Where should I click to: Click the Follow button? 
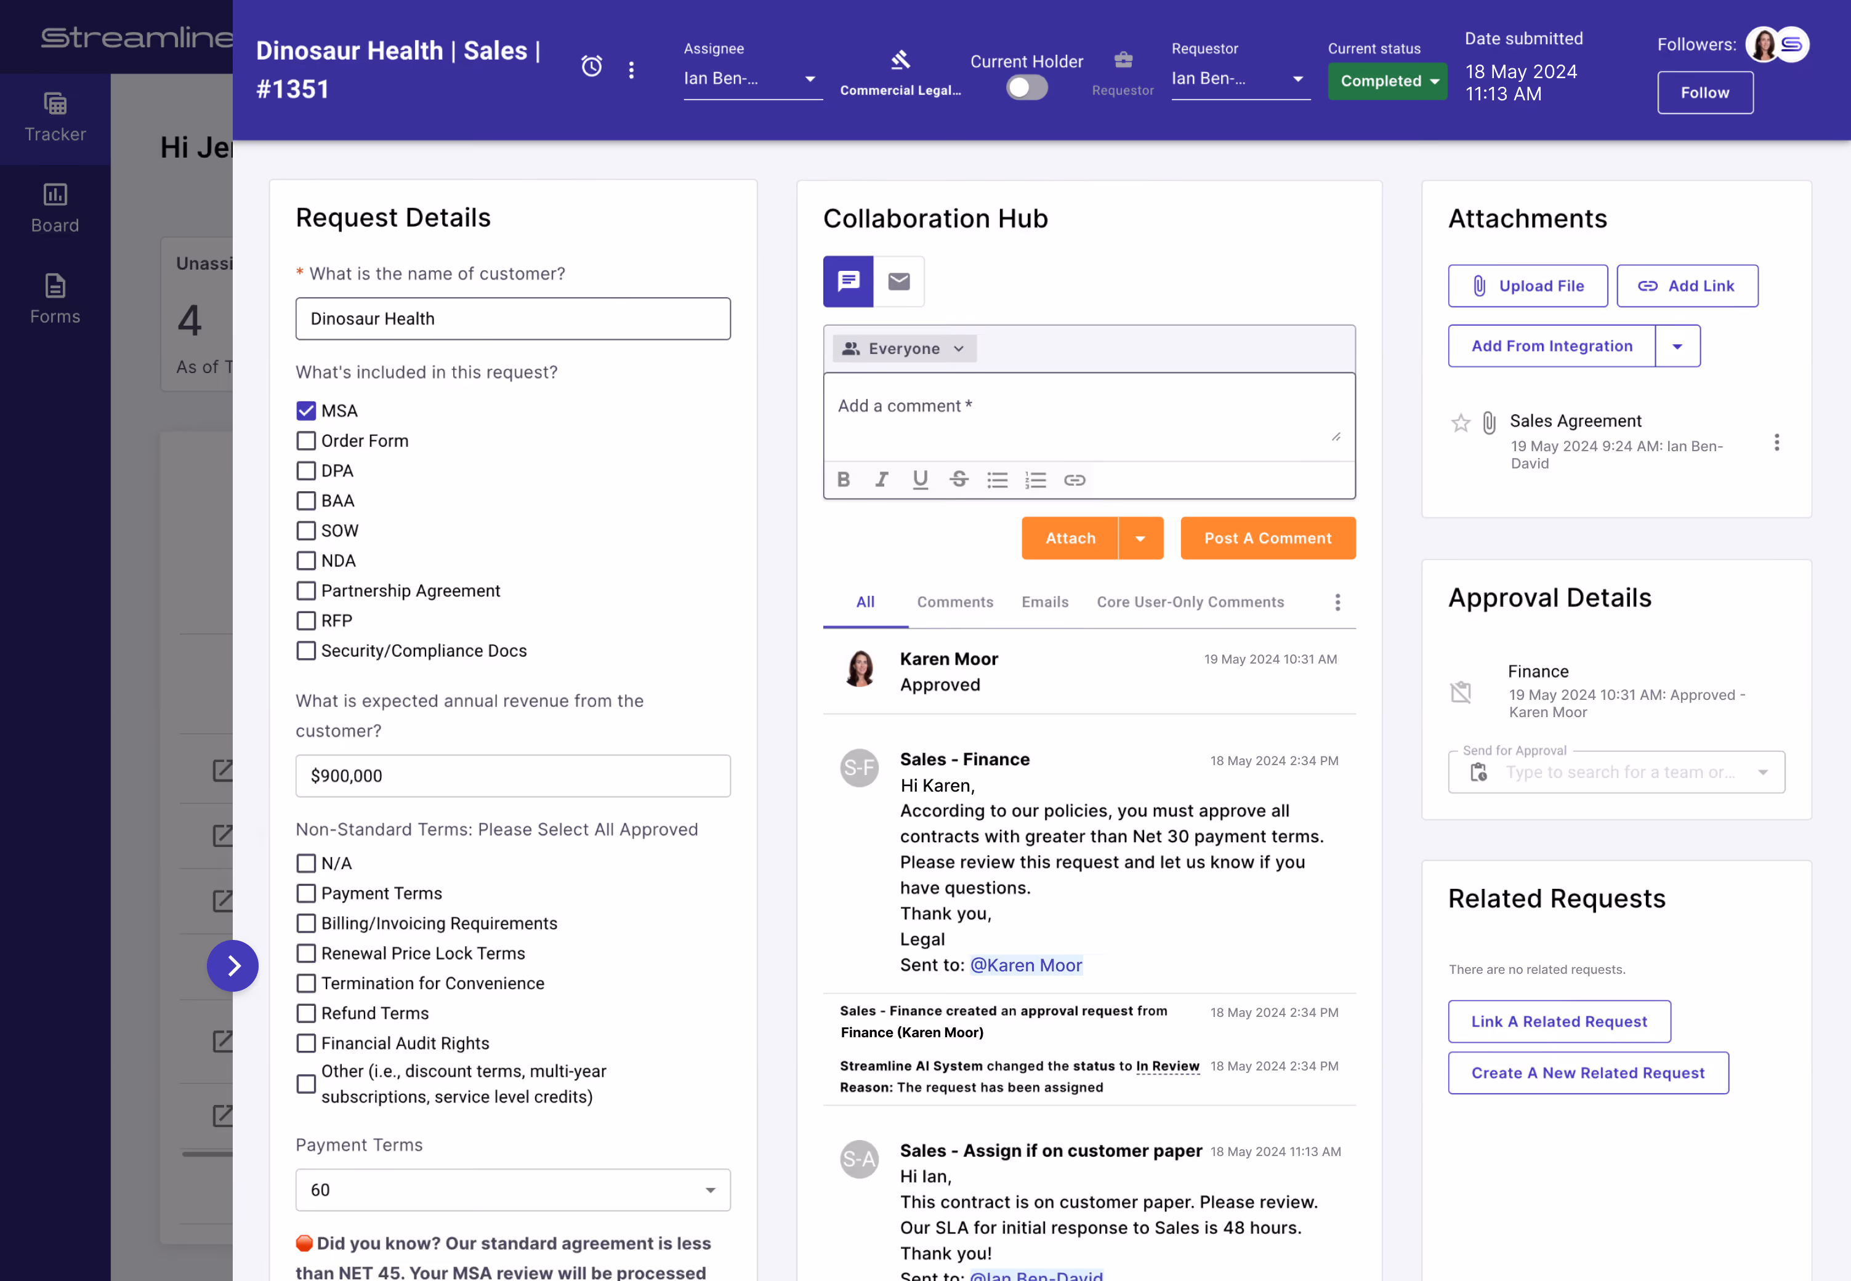coord(1706,92)
